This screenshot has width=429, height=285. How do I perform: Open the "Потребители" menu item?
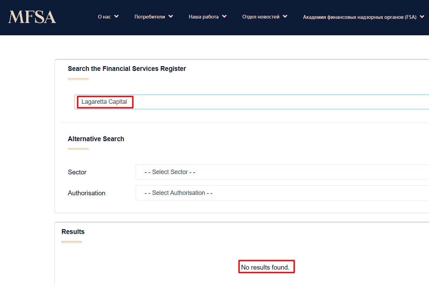point(149,17)
